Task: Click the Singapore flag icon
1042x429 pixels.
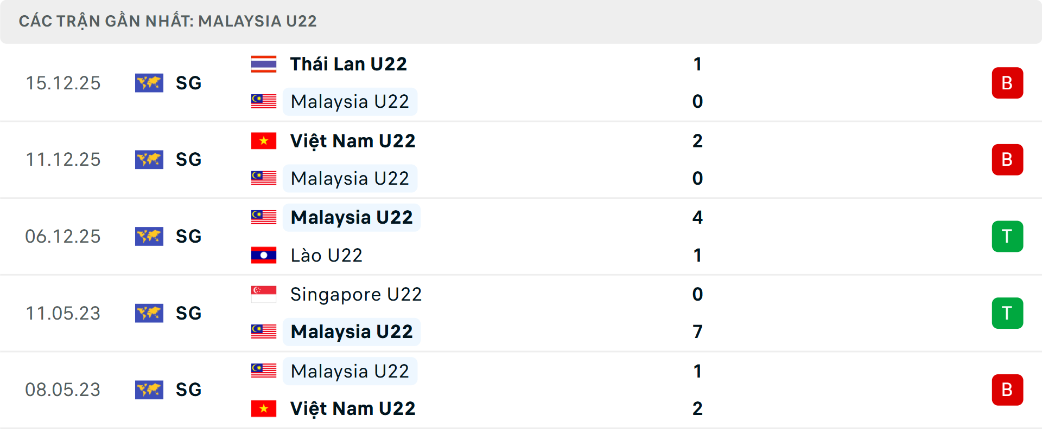Action: click(264, 294)
